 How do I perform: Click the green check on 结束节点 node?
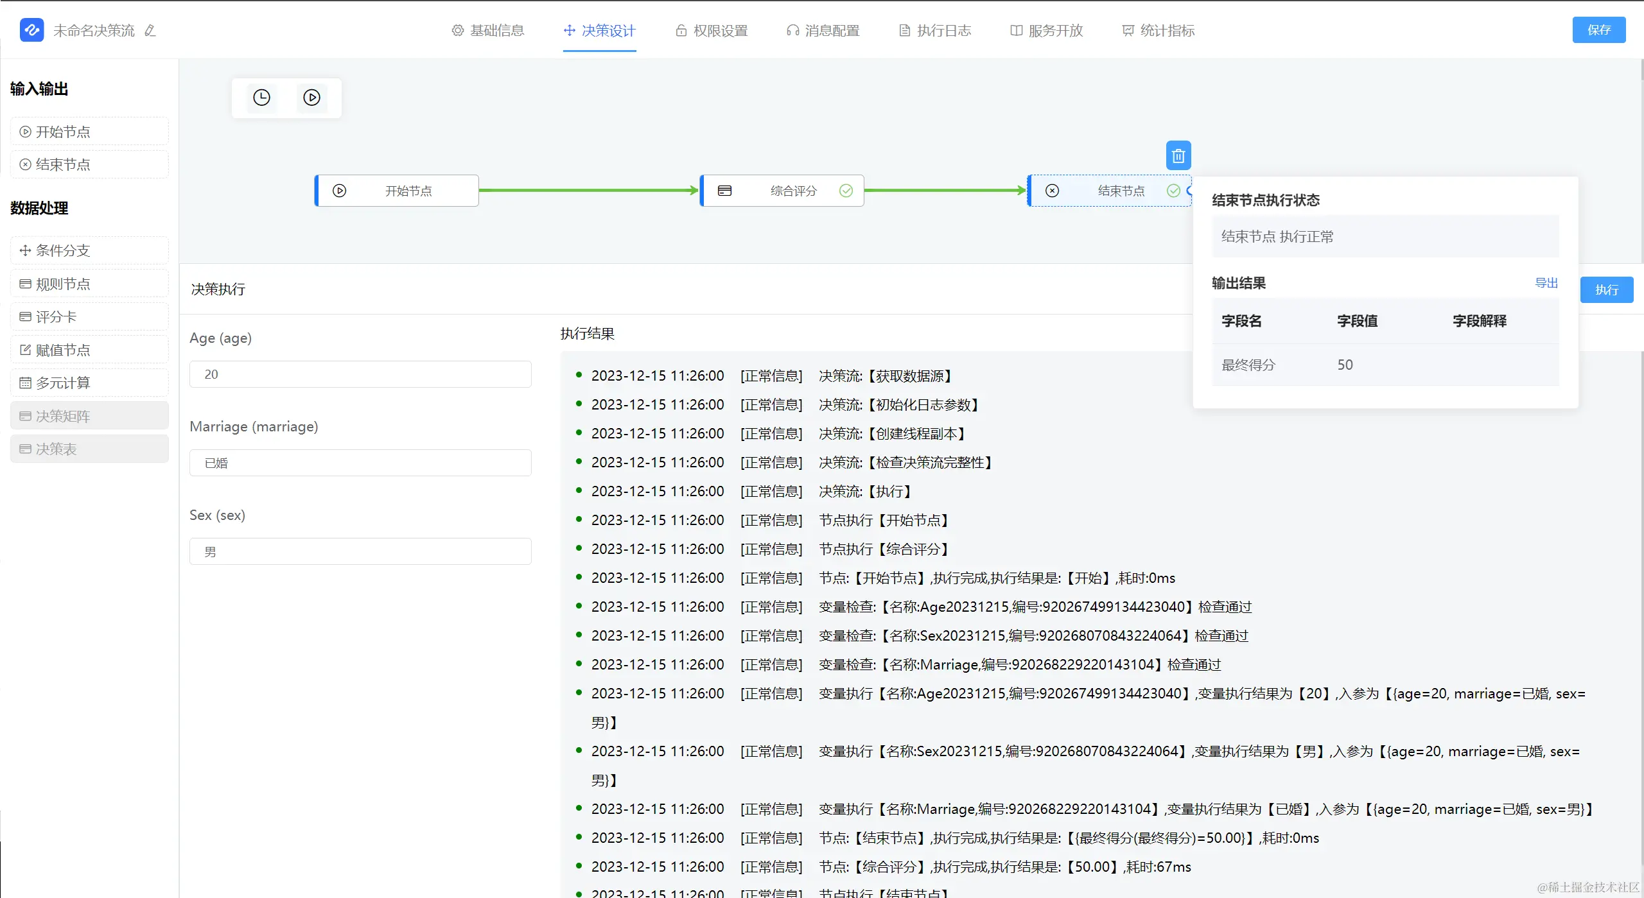tap(1173, 191)
